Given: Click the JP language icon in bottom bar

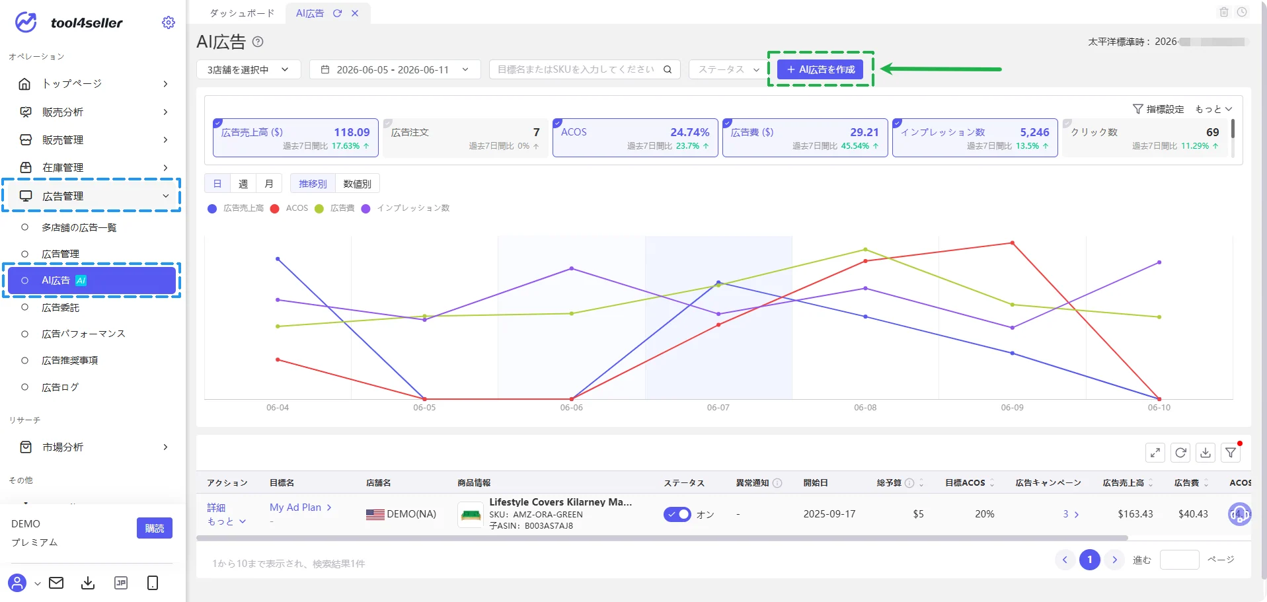Looking at the screenshot, I should (121, 583).
